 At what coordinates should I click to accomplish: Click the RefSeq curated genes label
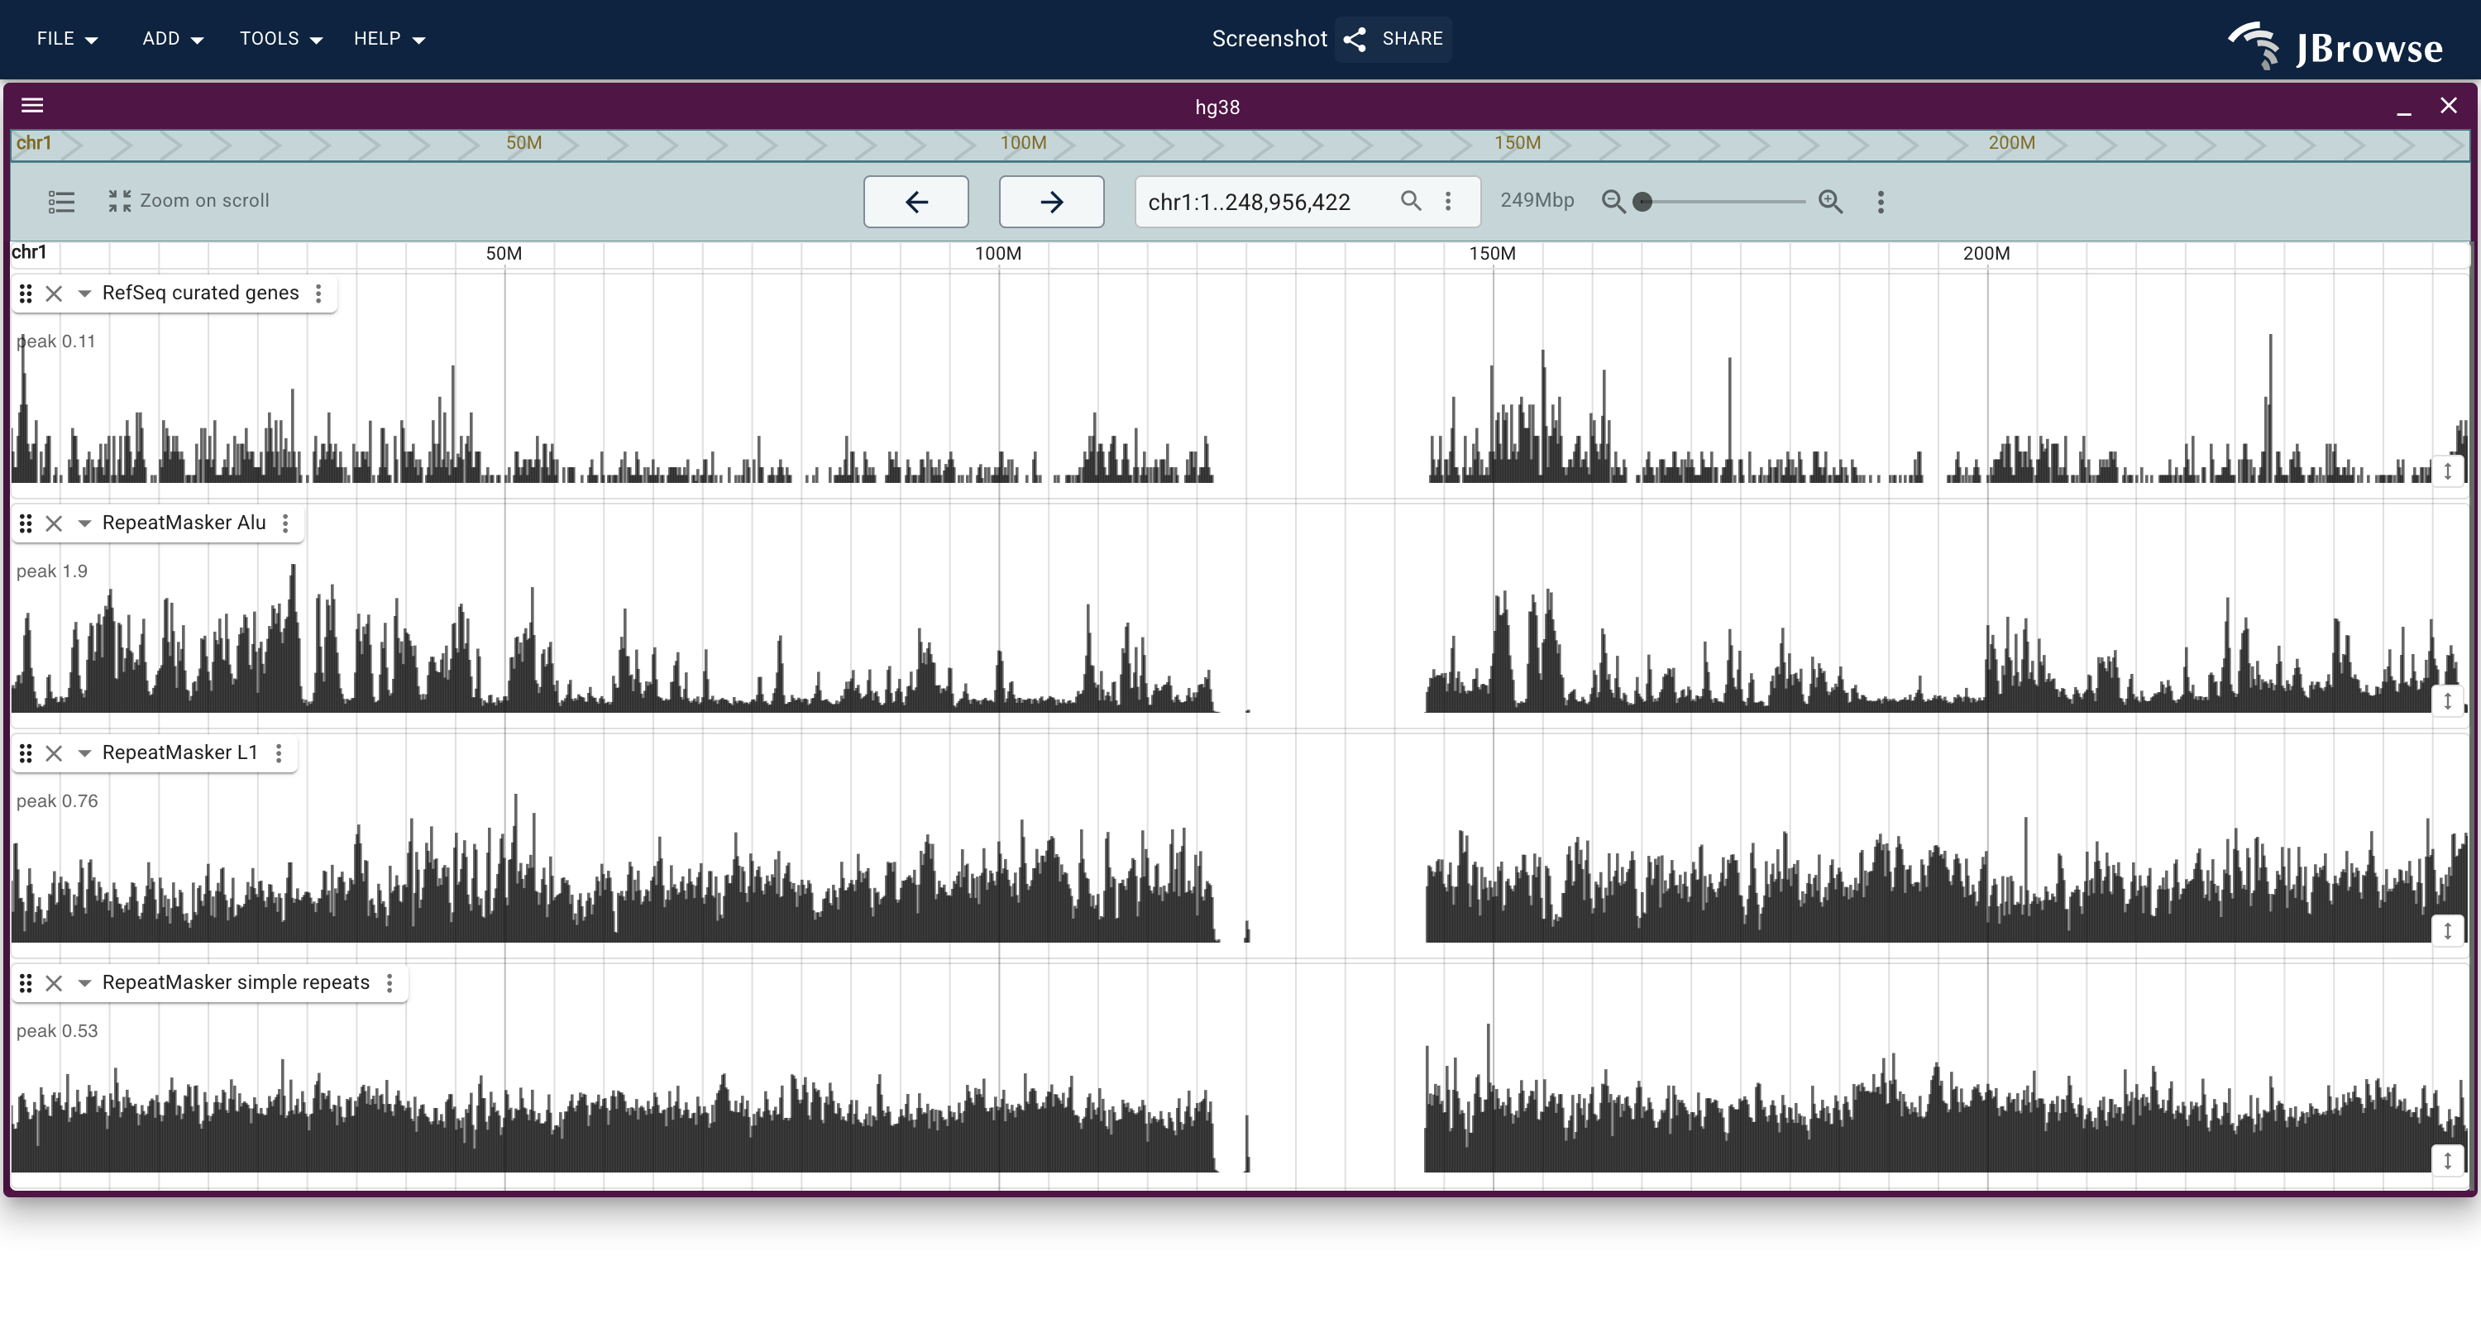pos(200,293)
